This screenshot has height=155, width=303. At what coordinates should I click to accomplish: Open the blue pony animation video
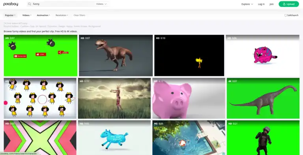(x=114, y=138)
